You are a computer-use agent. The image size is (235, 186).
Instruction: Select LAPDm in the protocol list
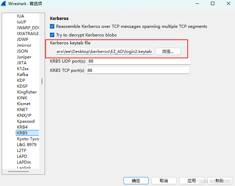24,162
